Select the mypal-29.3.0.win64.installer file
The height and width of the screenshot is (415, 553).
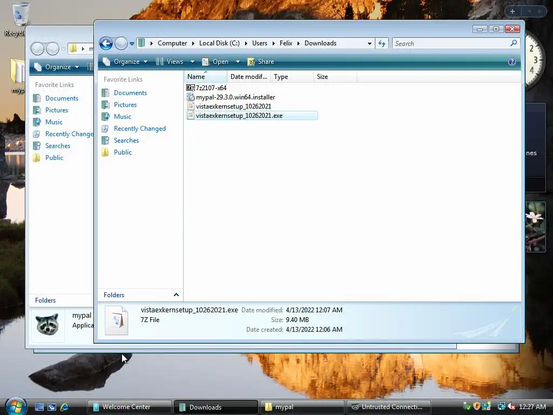coord(235,97)
